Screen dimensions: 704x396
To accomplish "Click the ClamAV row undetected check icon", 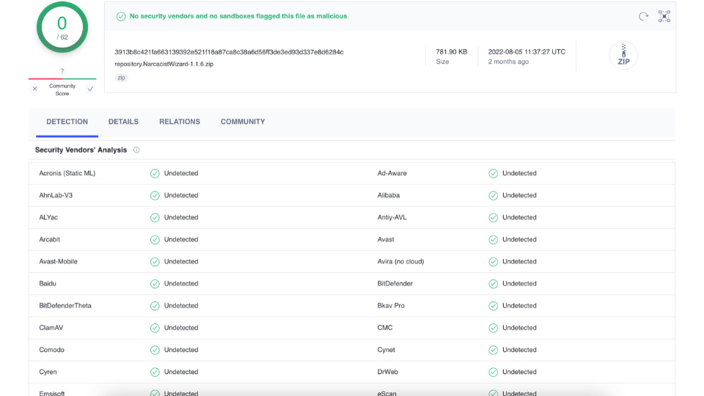I will pyautogui.click(x=155, y=328).
